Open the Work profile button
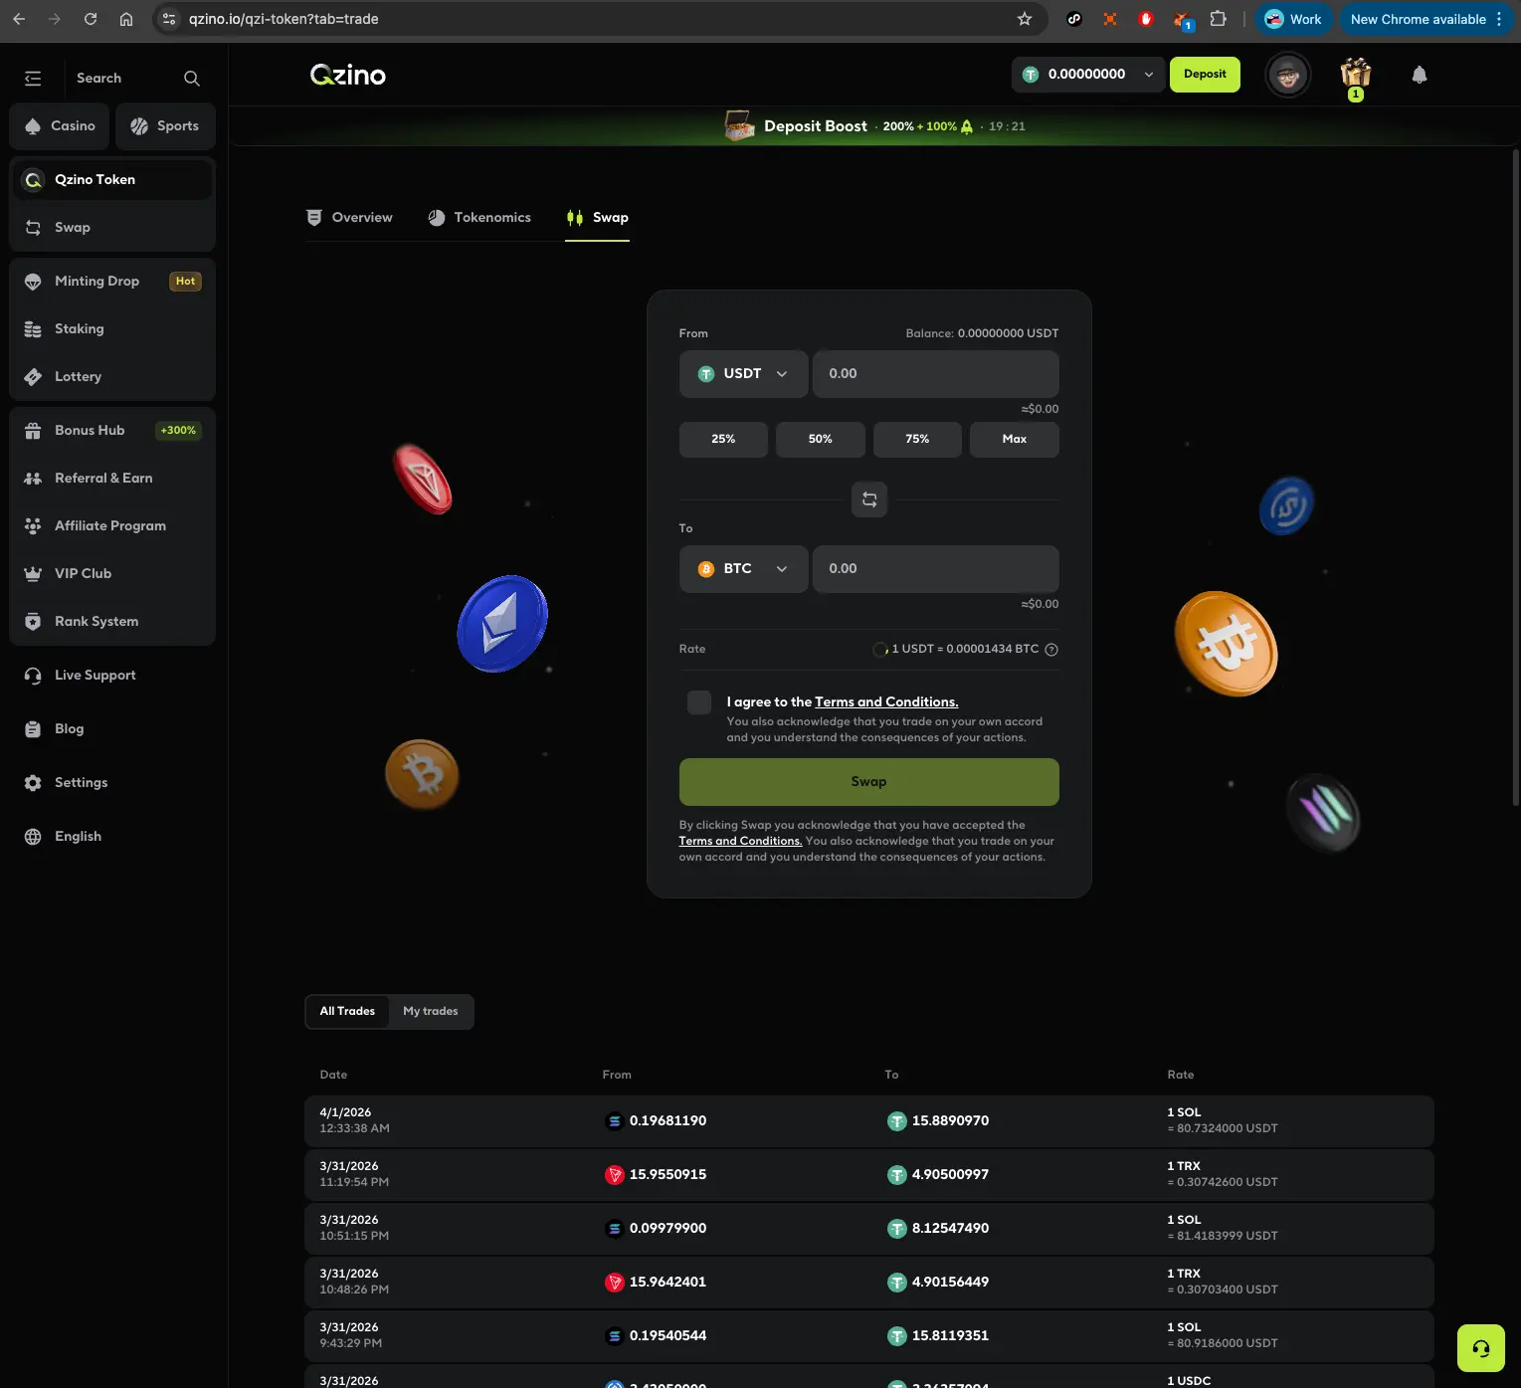This screenshot has width=1521, height=1388. pyautogui.click(x=1293, y=19)
